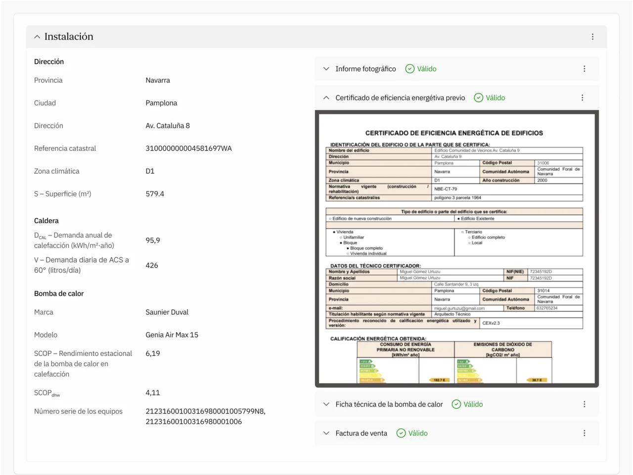Select the climate zone value D1
Image resolution: width=633 pixels, height=475 pixels.
[x=150, y=171]
